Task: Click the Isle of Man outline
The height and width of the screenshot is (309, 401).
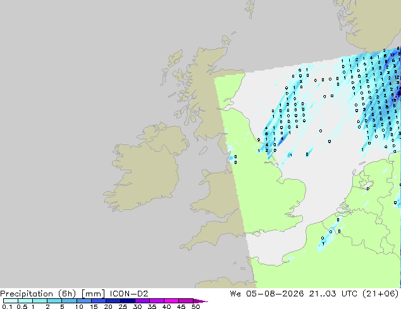Action: click(x=203, y=151)
